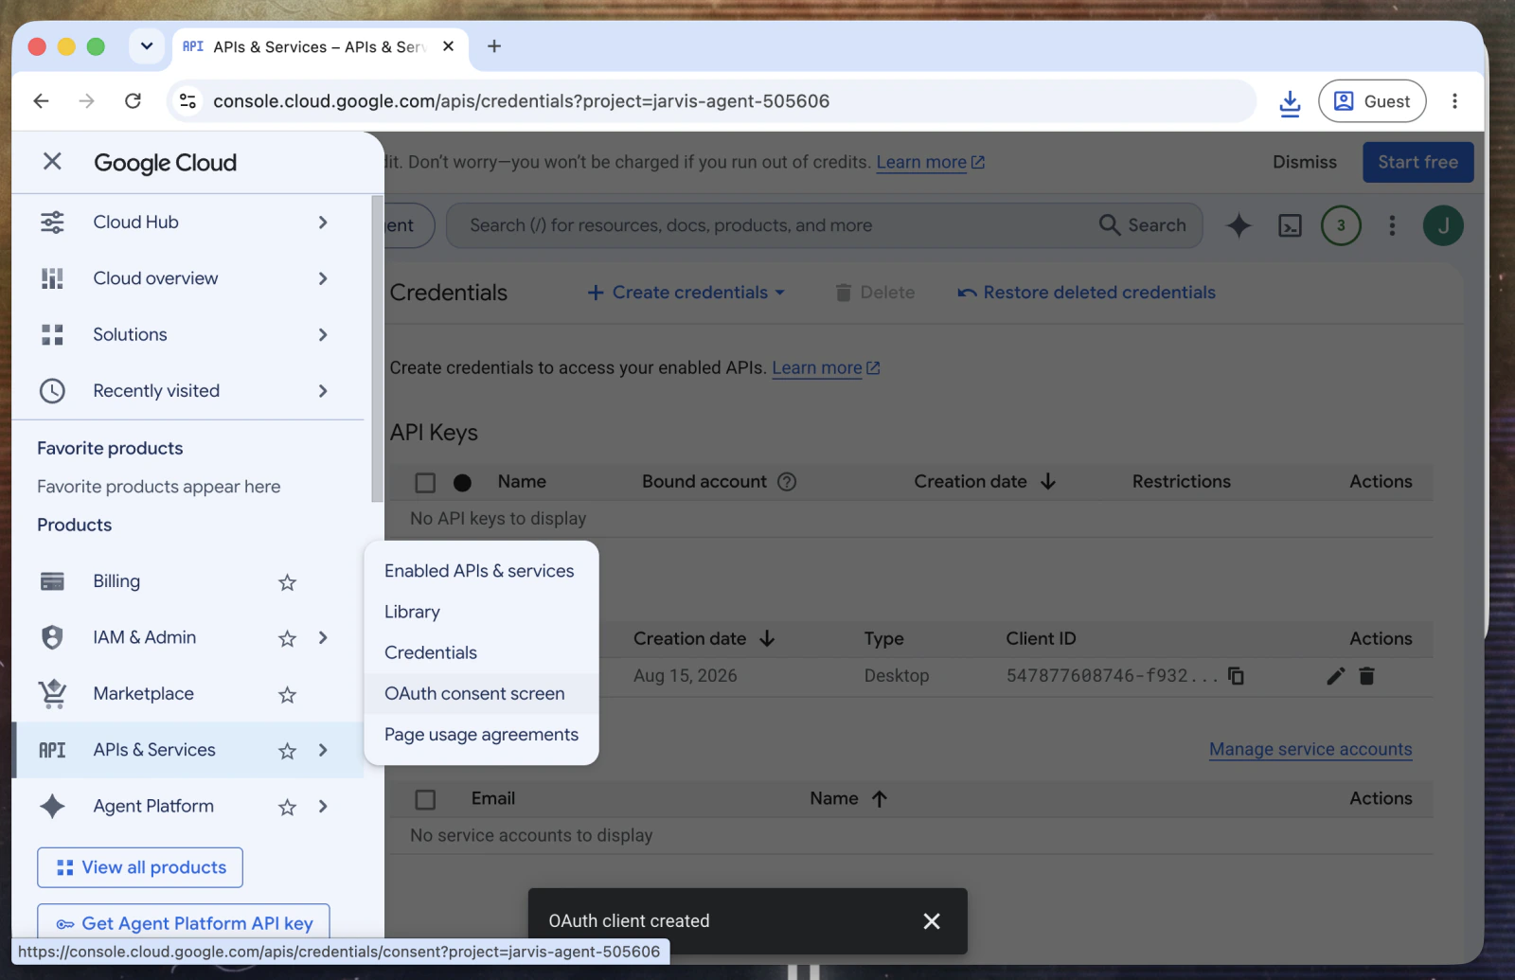Pin Billing to favorites with star

(287, 582)
